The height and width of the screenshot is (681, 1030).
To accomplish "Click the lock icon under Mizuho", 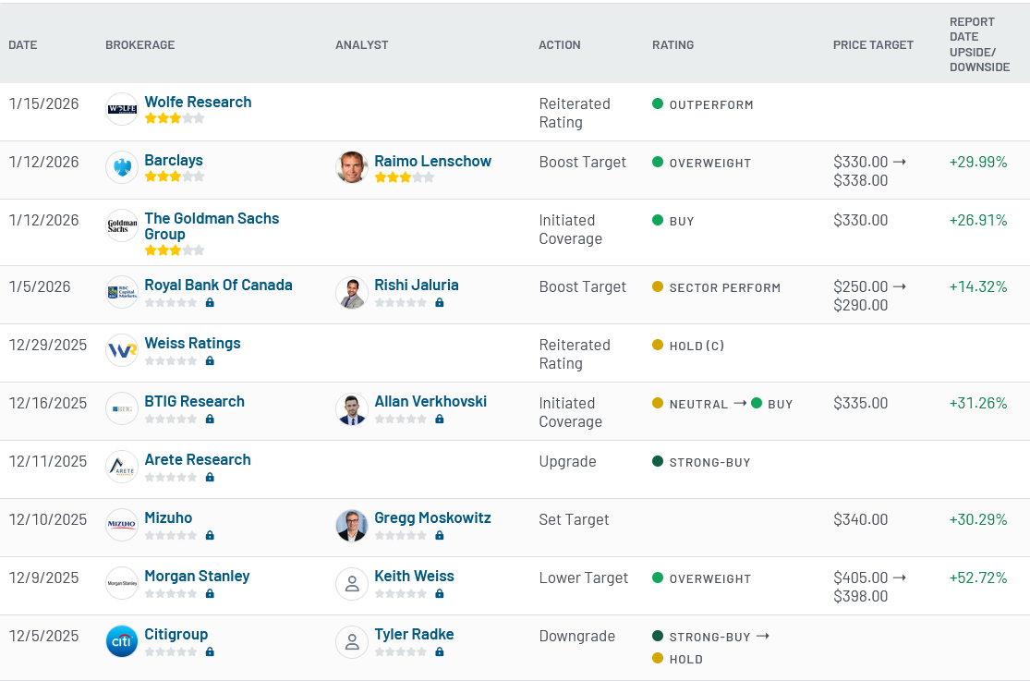I will pyautogui.click(x=210, y=535).
